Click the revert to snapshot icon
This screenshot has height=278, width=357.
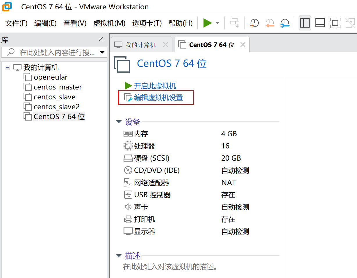click(269, 23)
